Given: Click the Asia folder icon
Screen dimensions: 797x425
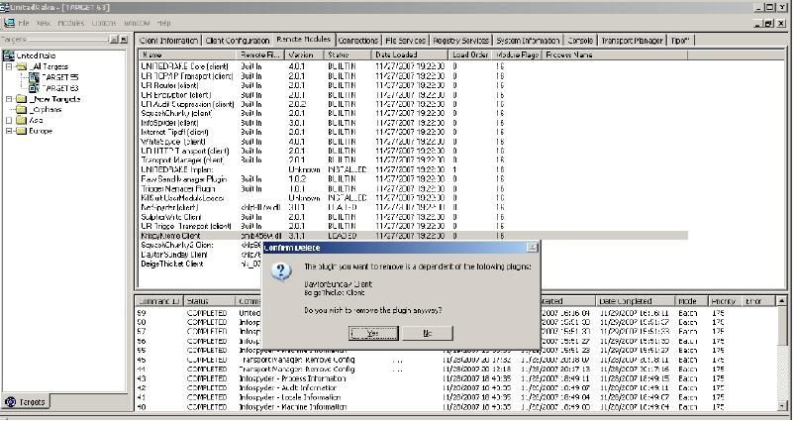Looking at the screenshot, I should click(x=22, y=120).
